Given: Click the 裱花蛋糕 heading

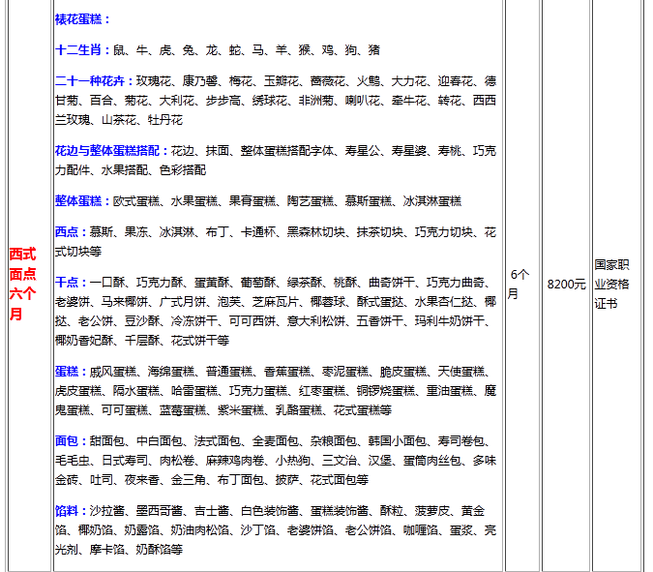Looking at the screenshot, I should pos(81,18).
